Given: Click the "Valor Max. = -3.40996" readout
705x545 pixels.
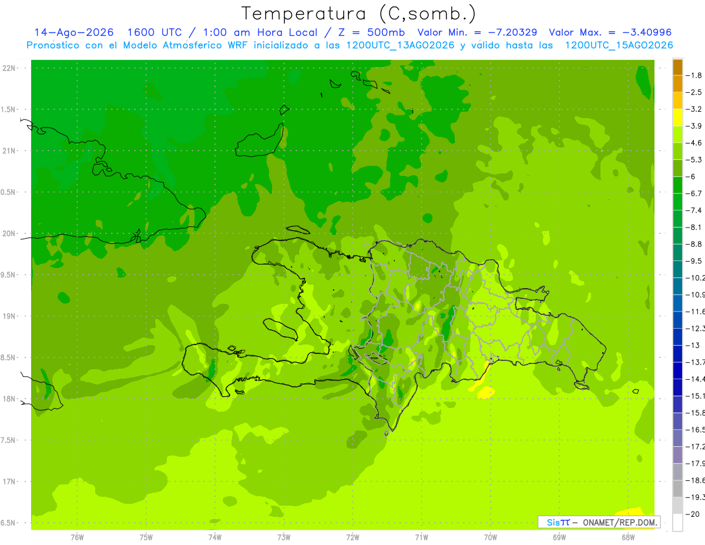Looking at the screenshot, I should tap(610, 32).
